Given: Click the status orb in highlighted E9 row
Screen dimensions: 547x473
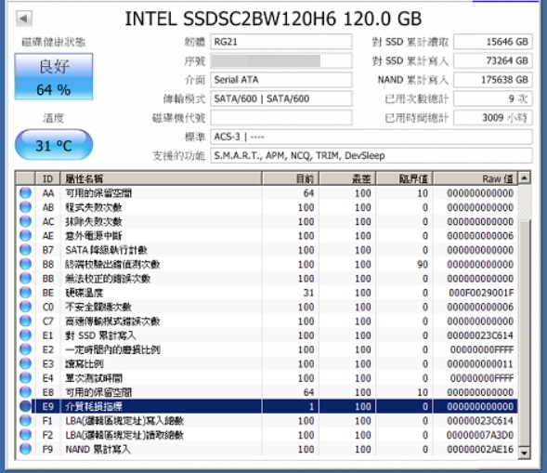Looking at the screenshot, I should pyautogui.click(x=25, y=406).
